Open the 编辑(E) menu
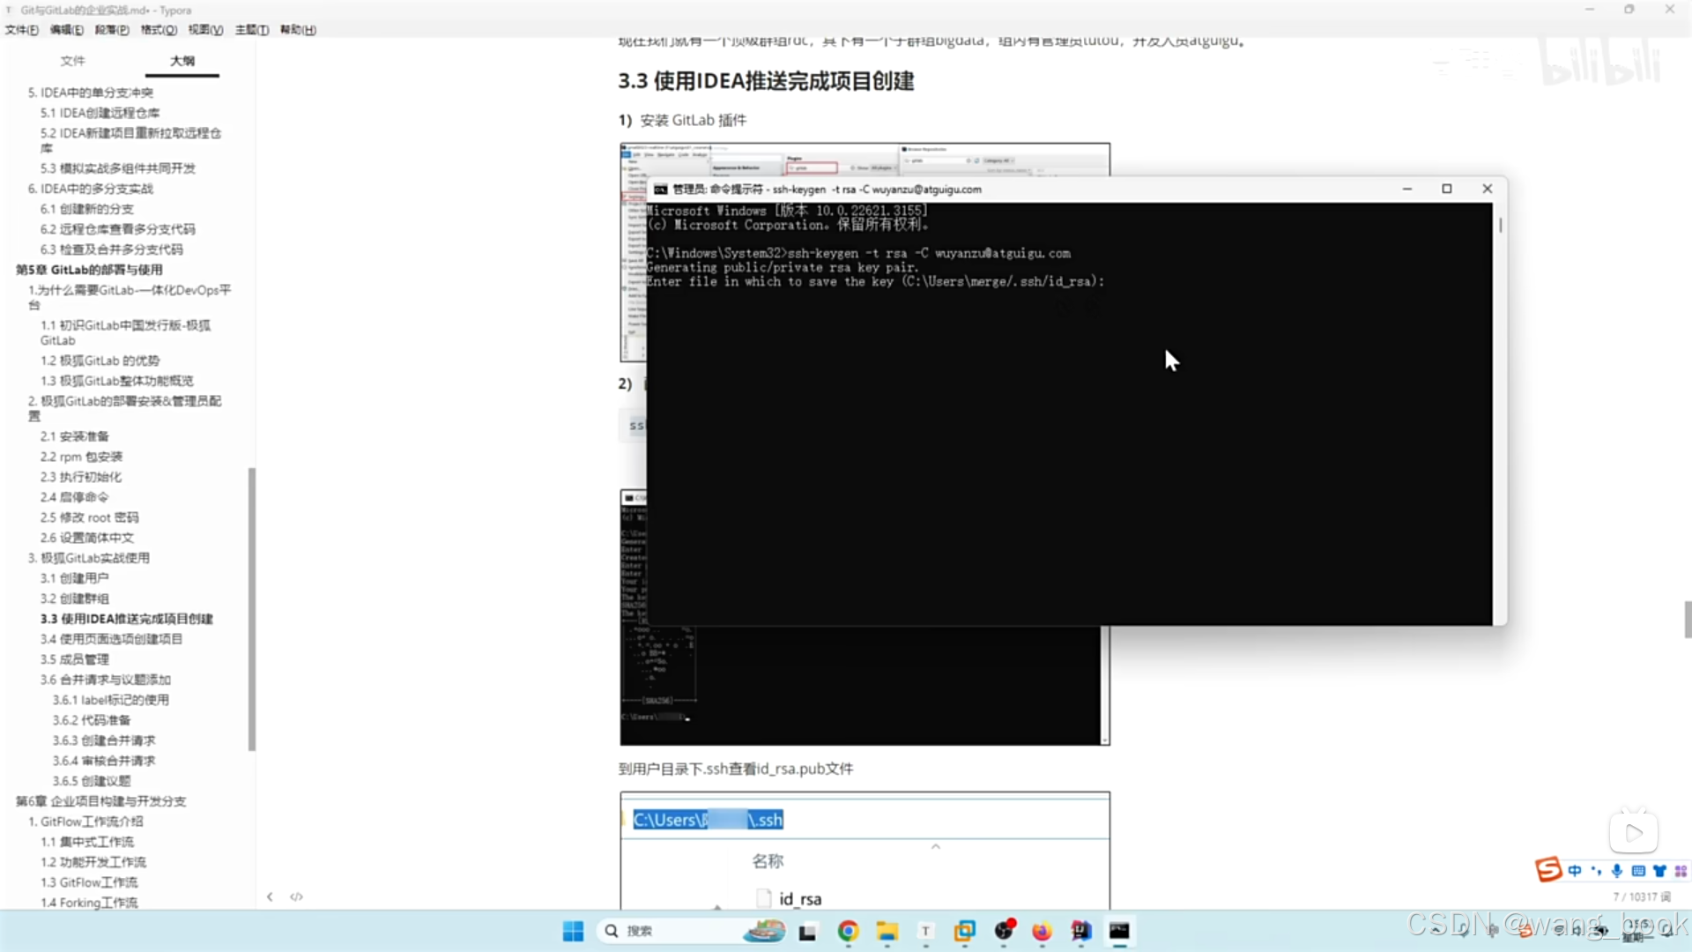The width and height of the screenshot is (1692, 952). [67, 30]
